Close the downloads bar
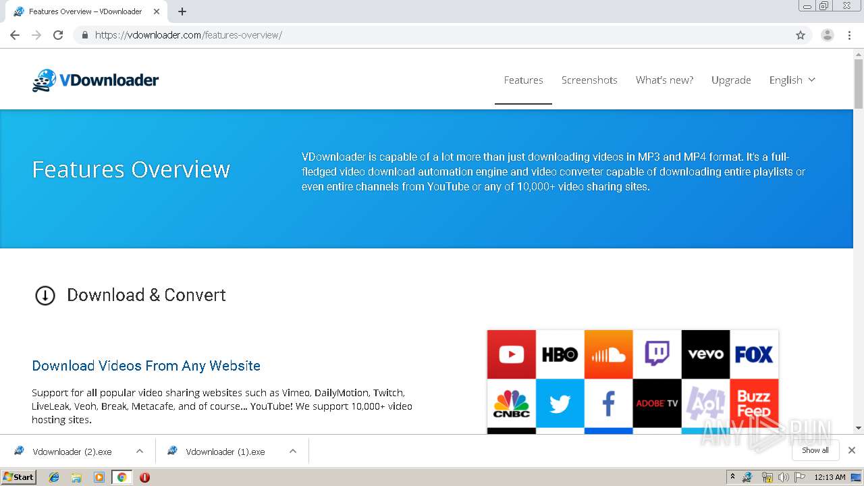864x486 pixels. 852,450
